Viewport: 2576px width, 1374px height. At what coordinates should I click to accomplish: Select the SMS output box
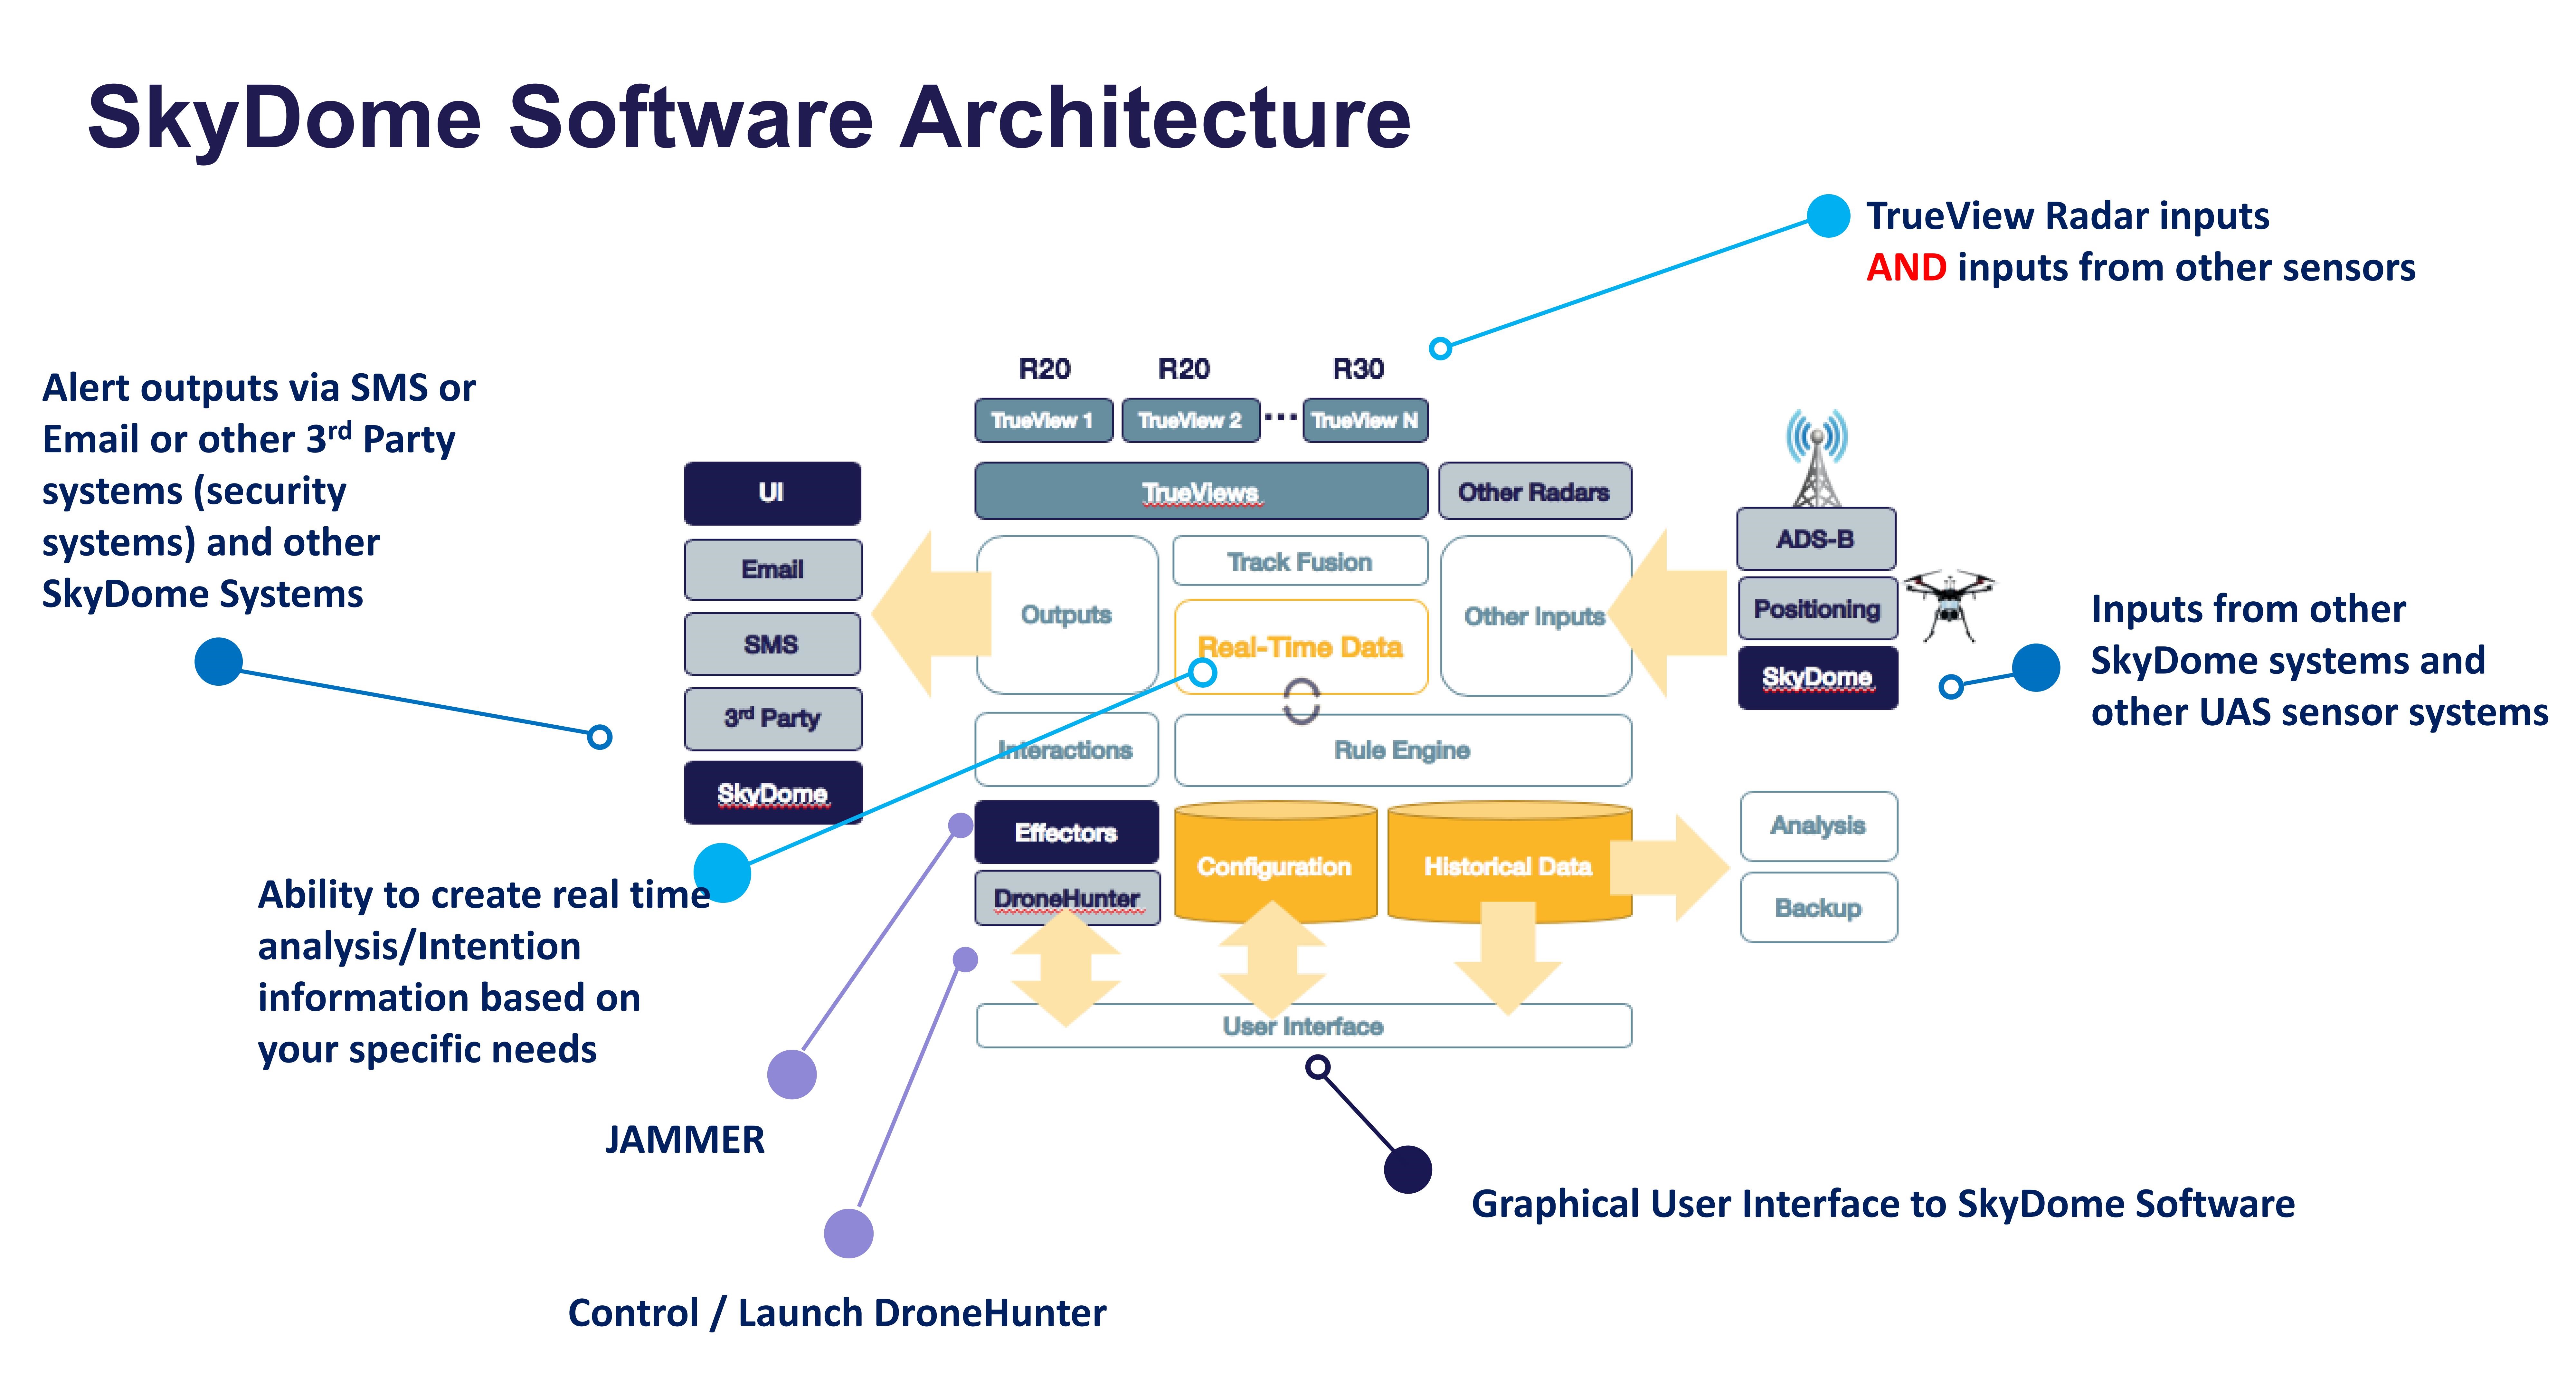click(772, 644)
